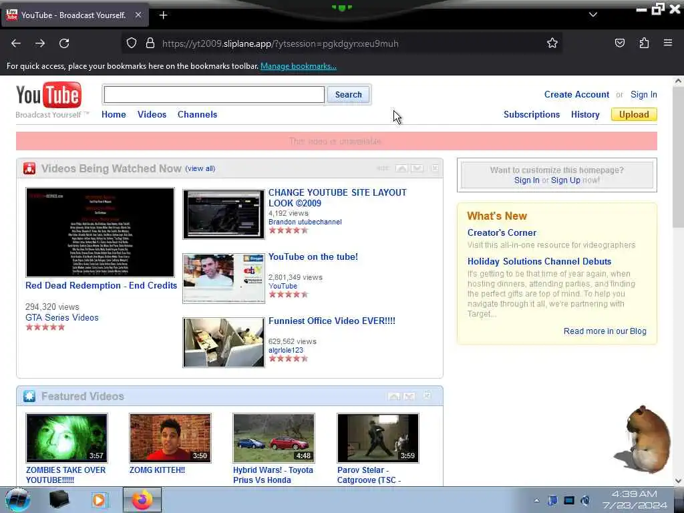This screenshot has height=513, width=684.
Task: Open Creator's Corner link
Action: coord(502,232)
